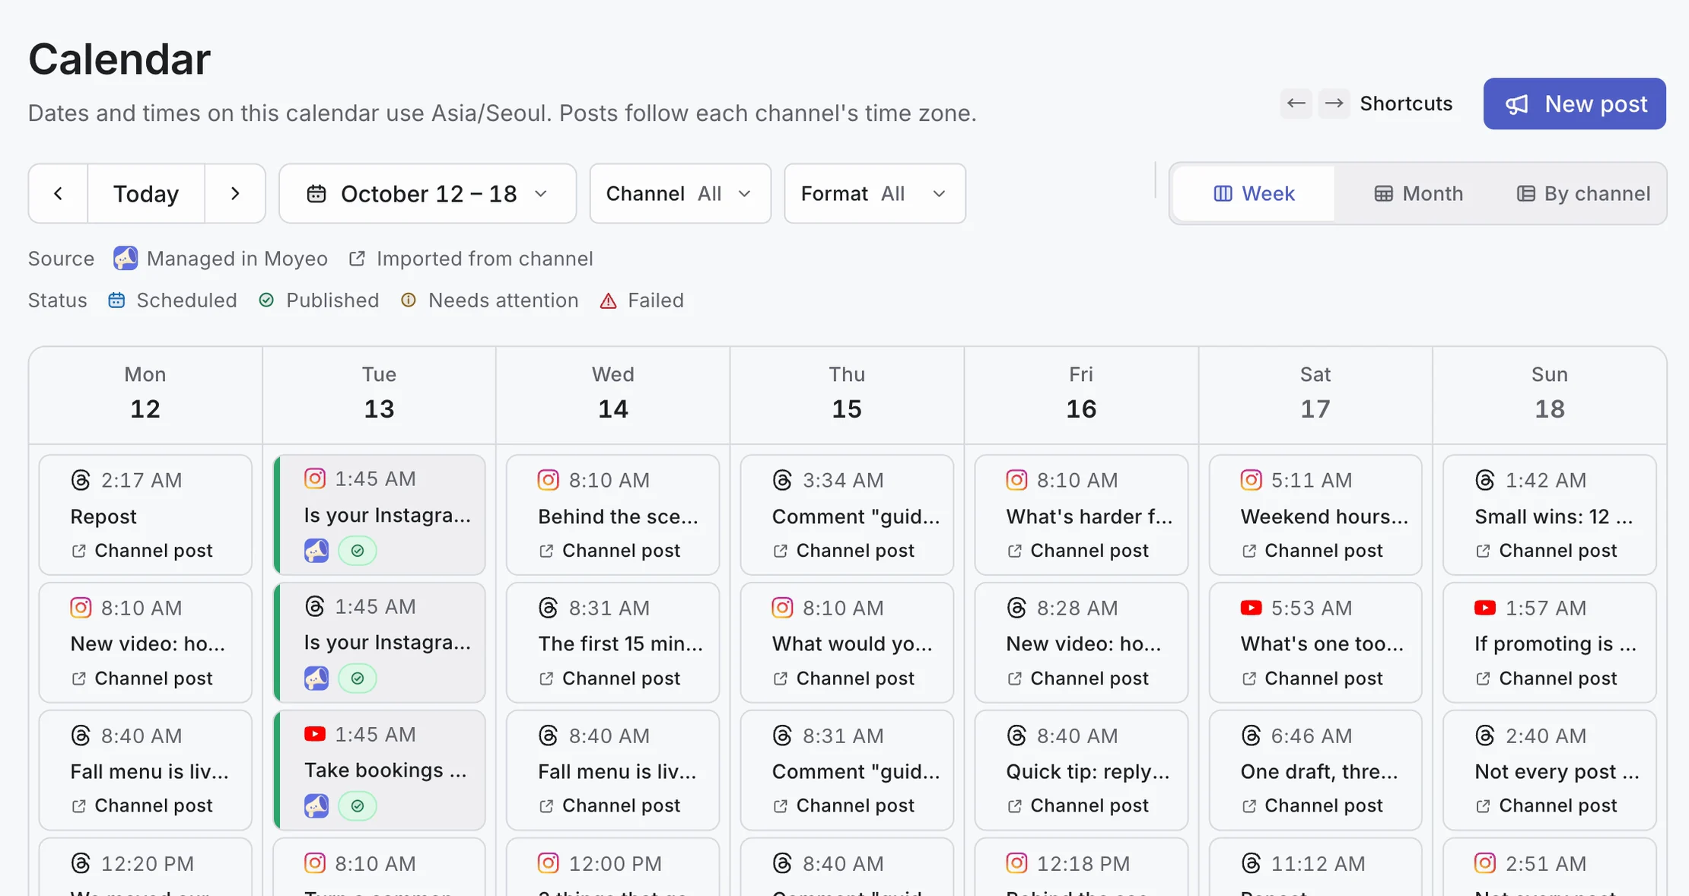The image size is (1689, 896).
Task: Click Instagram icon on Wednesday 8:10 AM post
Action: coord(549,480)
